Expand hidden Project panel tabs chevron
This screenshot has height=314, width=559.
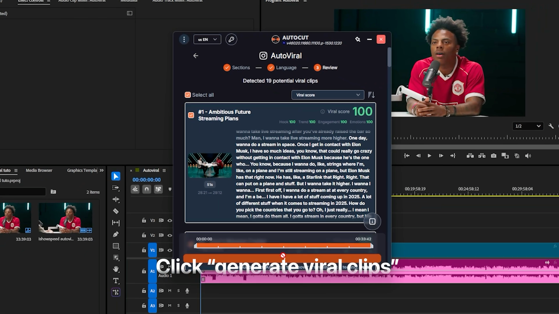coord(102,170)
